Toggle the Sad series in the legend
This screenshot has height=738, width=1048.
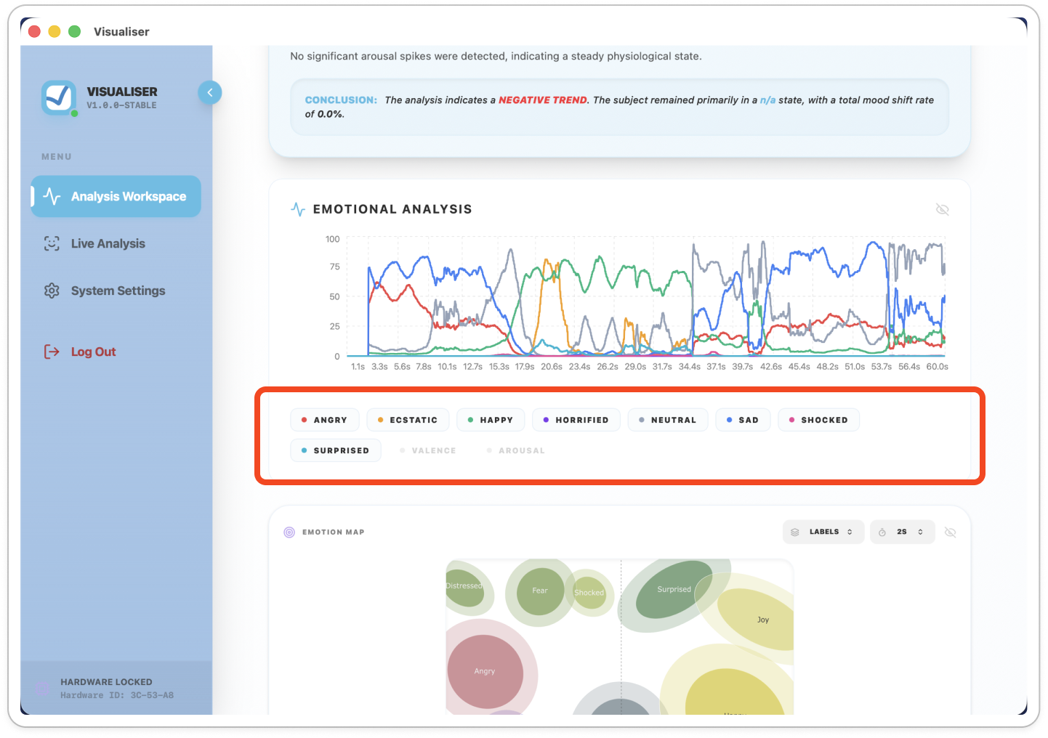coord(743,420)
